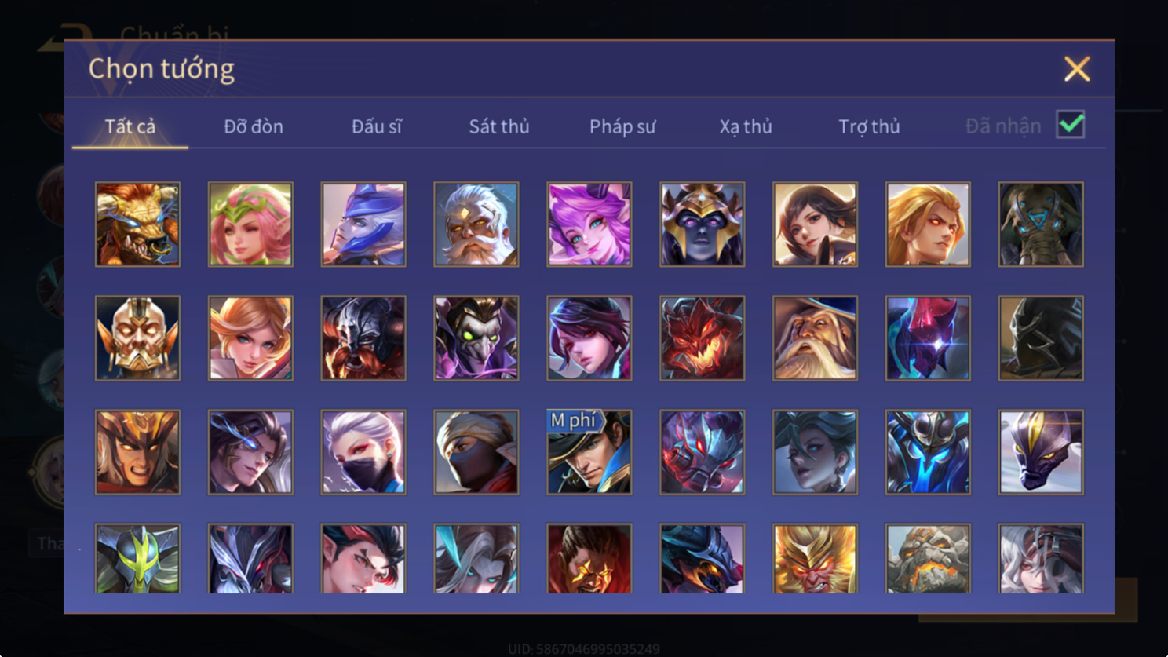The width and height of the screenshot is (1168, 657).
Task: Switch to the 'Đấu sĩ' tab
Action: point(377,126)
